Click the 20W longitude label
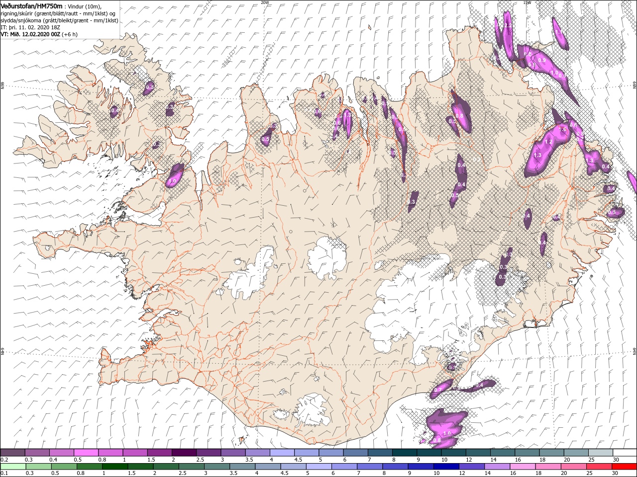 click(265, 2)
